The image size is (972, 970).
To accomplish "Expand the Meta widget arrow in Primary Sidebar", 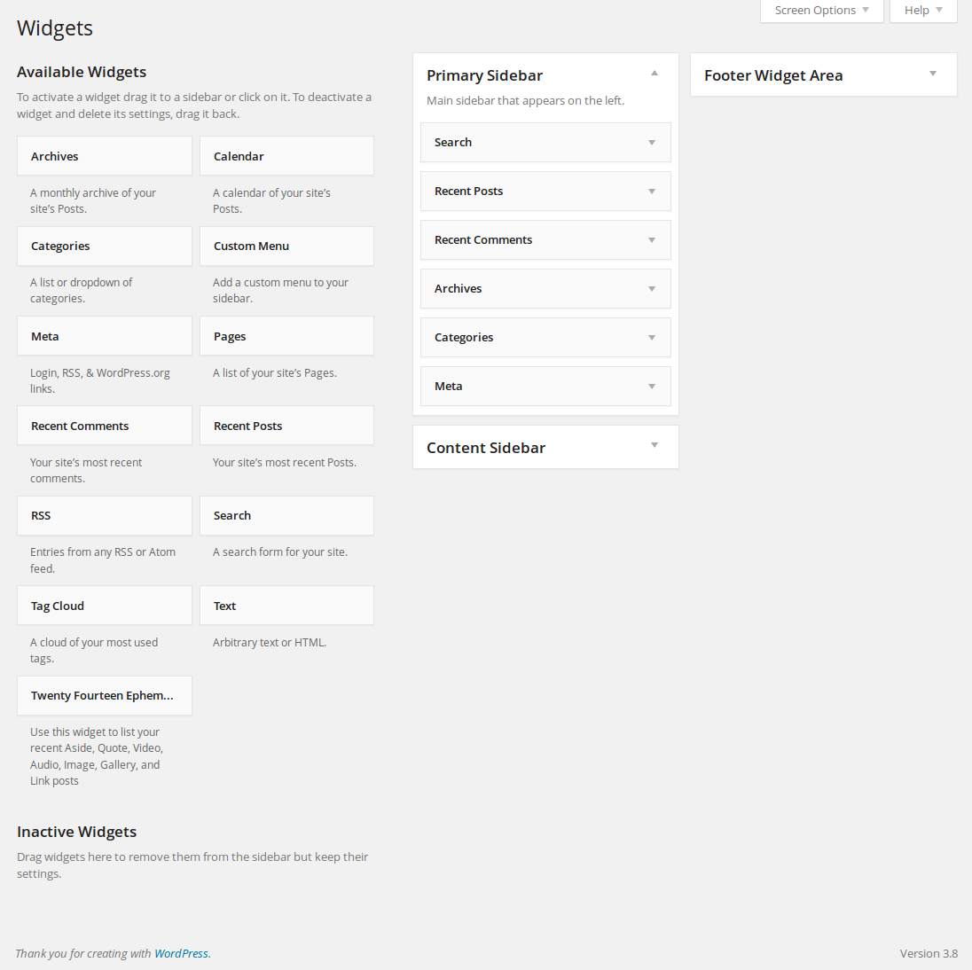I will click(x=652, y=387).
